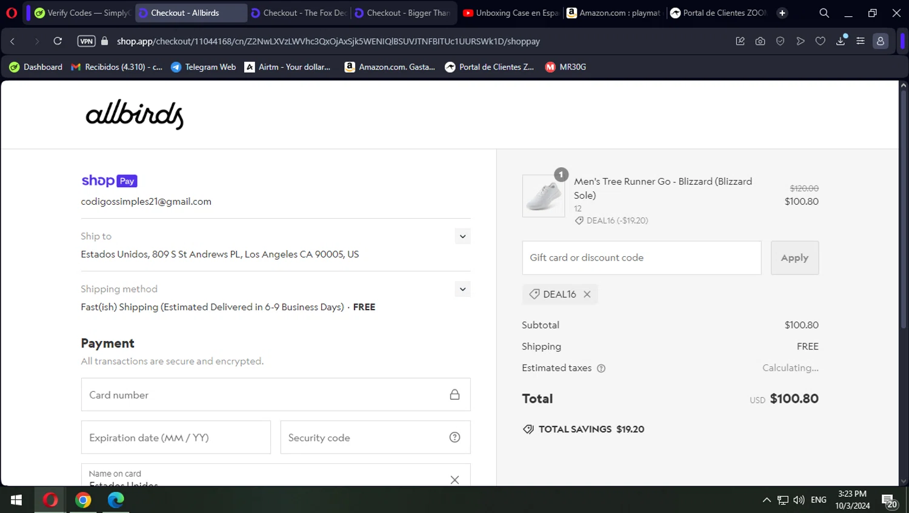Switch the ENG input language
909x513 pixels.
pos(819,500)
